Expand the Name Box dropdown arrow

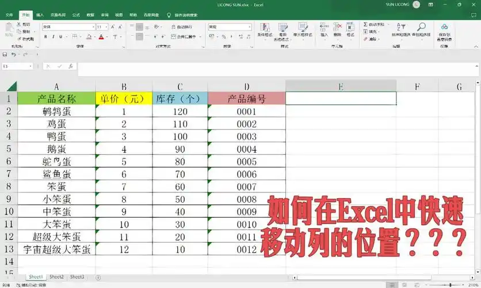30,66
